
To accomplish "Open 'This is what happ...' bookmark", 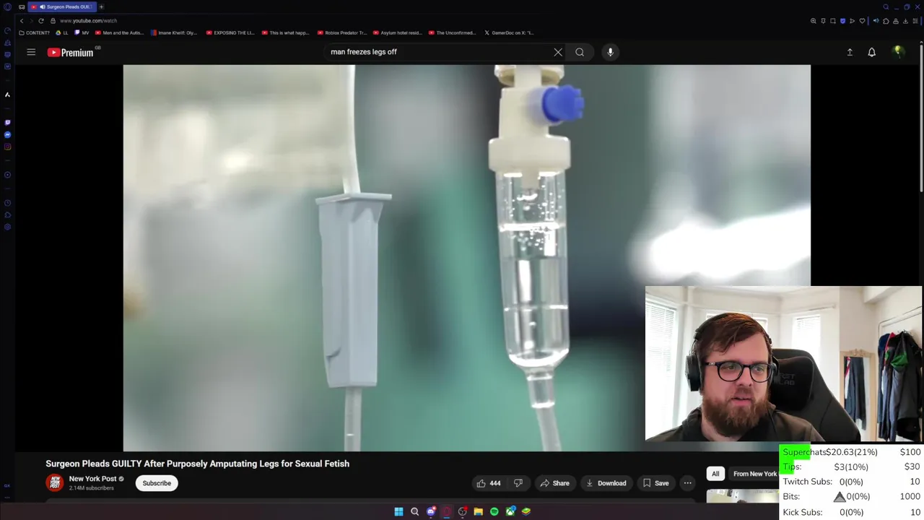I will click(x=286, y=32).
